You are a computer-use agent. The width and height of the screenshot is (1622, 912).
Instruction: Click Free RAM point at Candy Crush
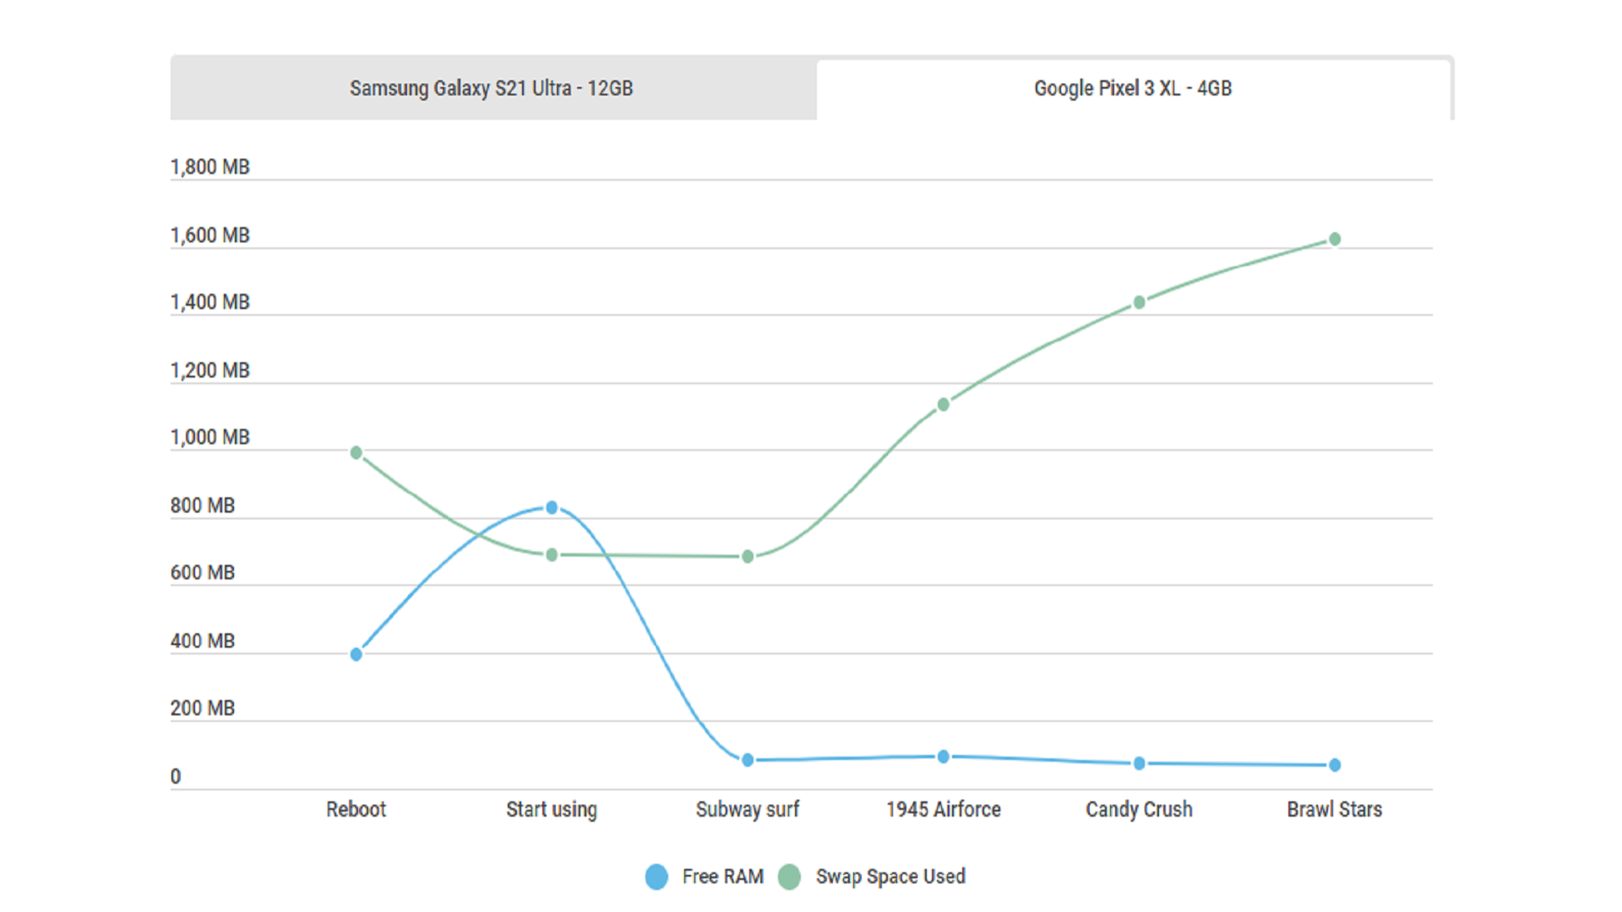point(1139,763)
